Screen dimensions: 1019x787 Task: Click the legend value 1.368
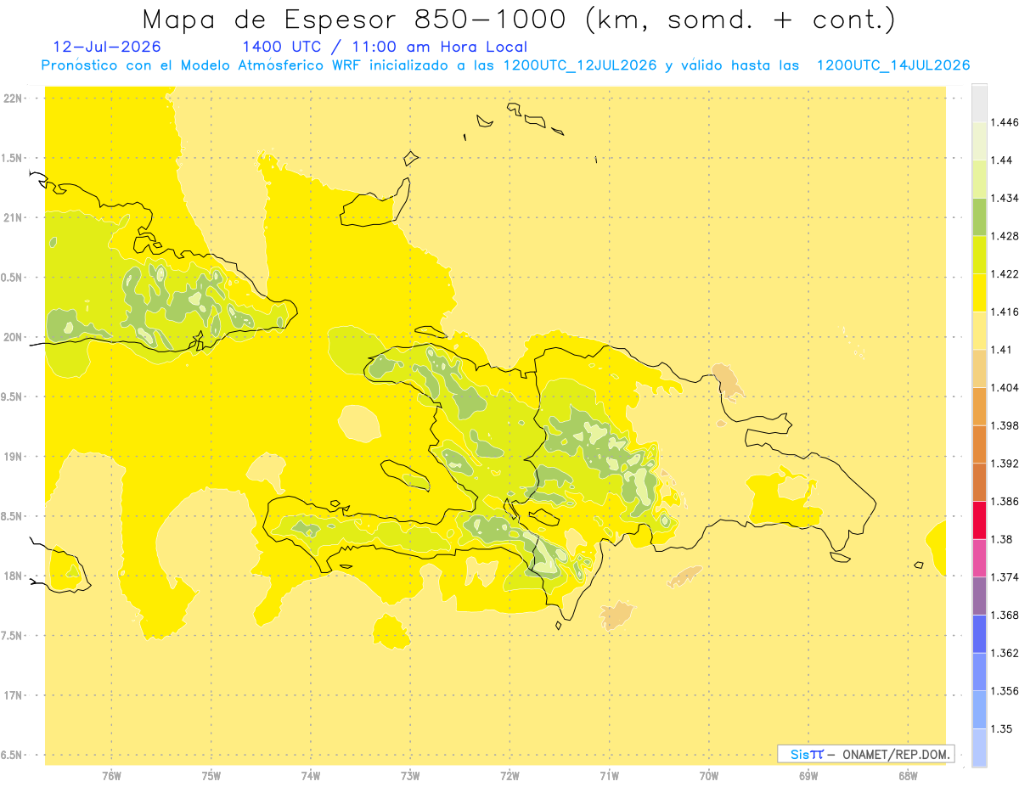click(1005, 615)
